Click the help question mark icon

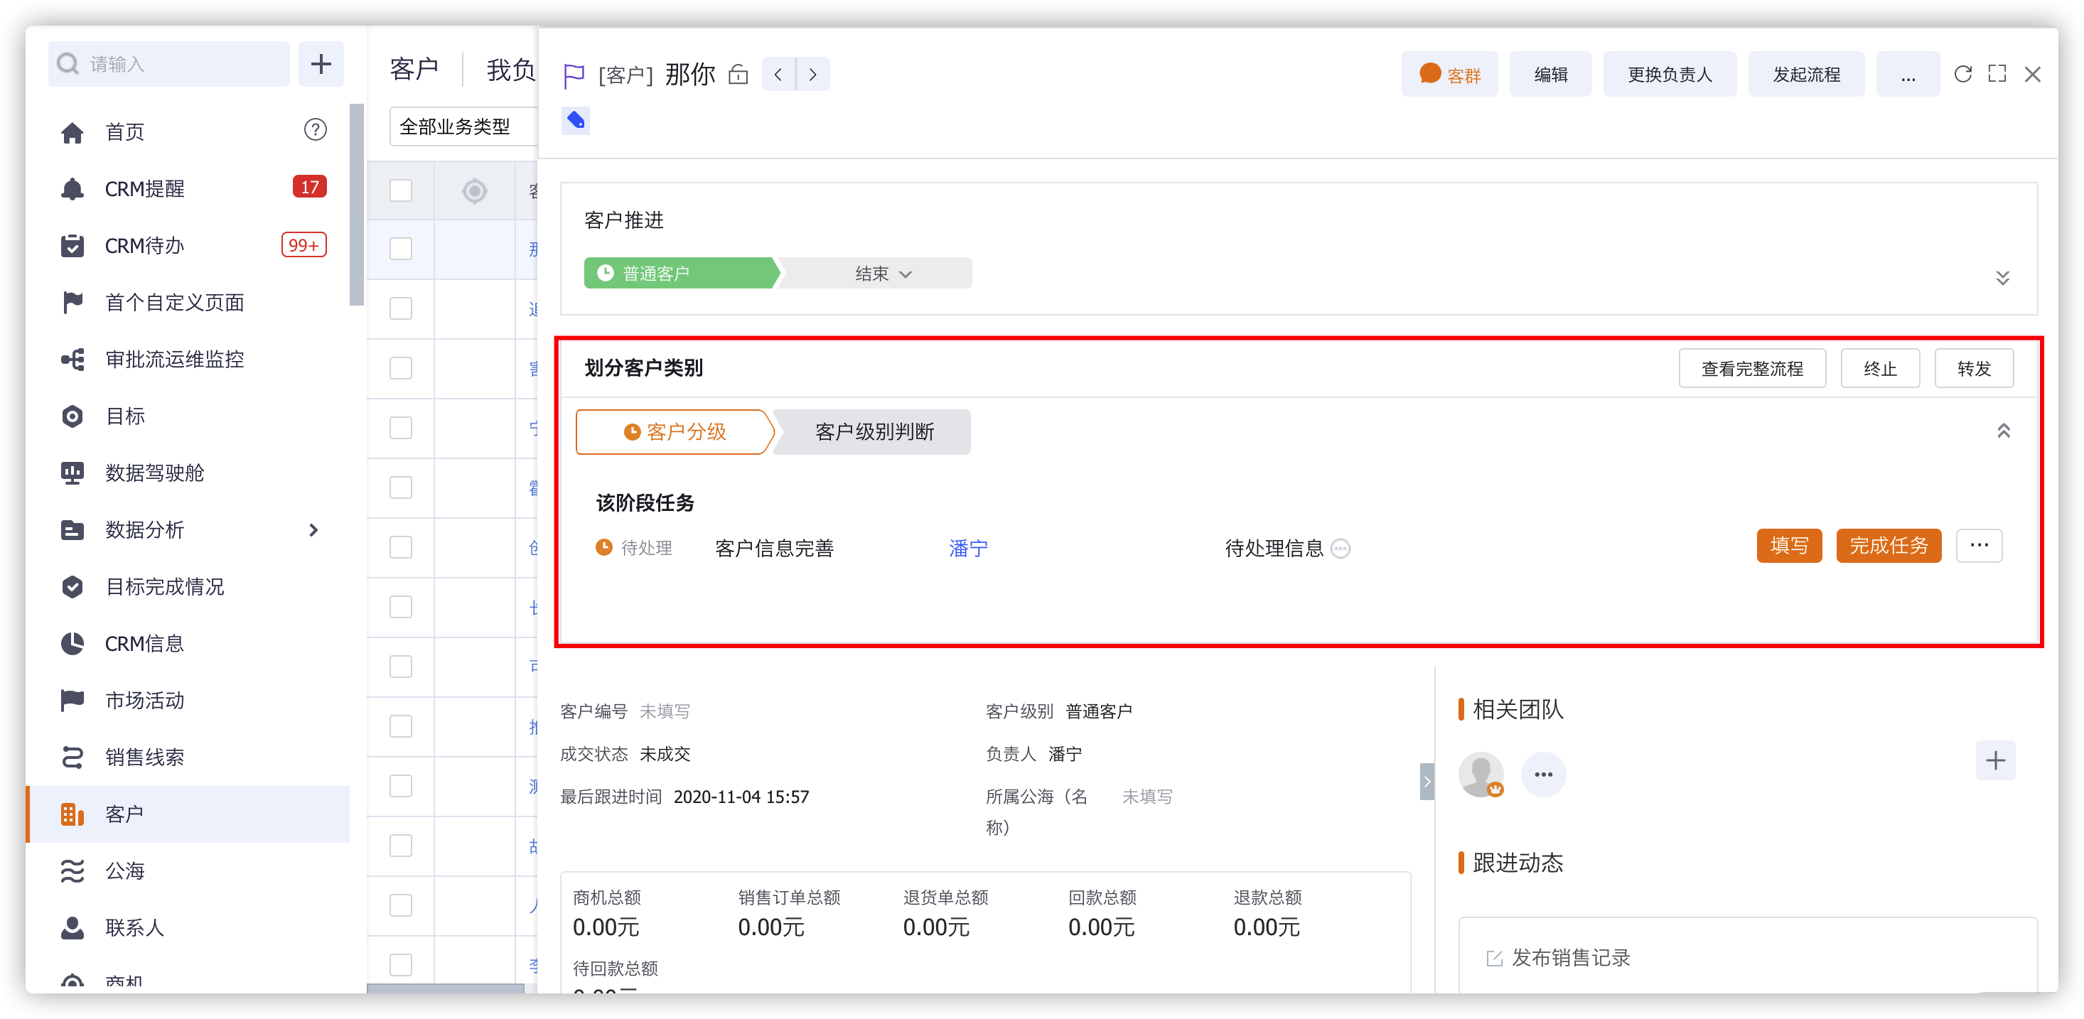315,129
